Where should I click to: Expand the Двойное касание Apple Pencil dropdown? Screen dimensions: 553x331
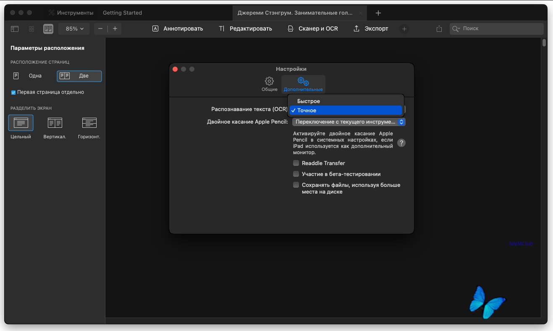coord(349,122)
